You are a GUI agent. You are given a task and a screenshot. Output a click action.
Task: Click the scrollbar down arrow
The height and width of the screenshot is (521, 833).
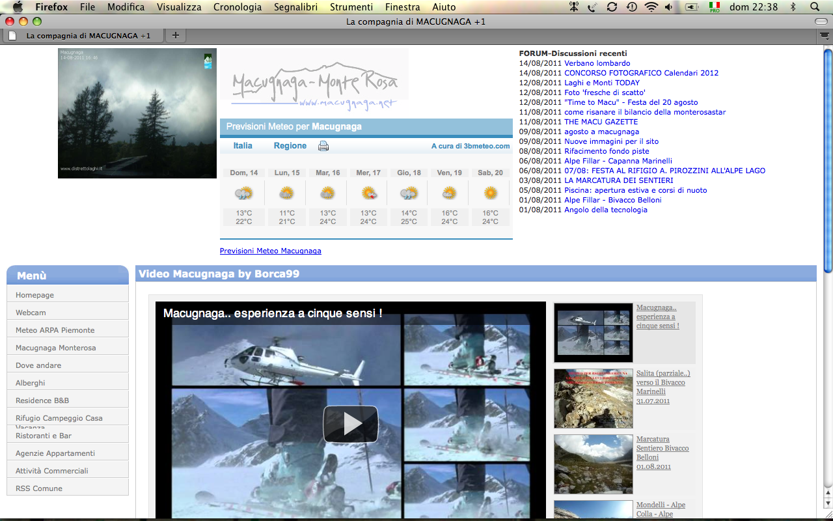[828, 503]
